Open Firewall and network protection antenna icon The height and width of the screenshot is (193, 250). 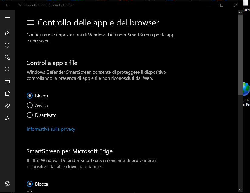click(7, 69)
